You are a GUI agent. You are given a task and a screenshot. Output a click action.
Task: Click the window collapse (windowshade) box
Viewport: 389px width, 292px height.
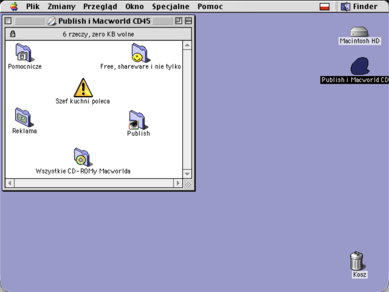(188, 21)
